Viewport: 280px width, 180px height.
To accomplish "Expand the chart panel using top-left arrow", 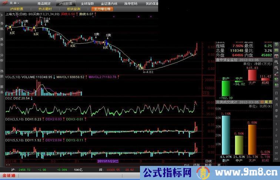I will coord(2,15).
